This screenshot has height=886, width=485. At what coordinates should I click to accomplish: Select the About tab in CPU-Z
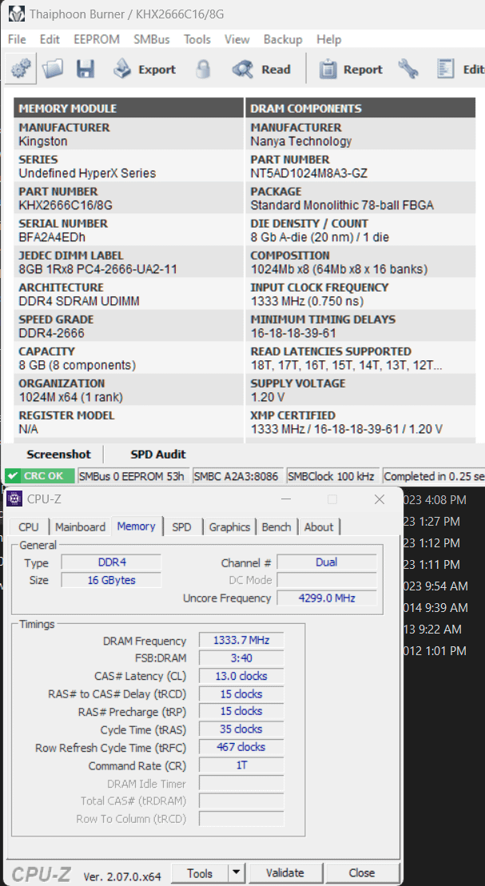[319, 527]
